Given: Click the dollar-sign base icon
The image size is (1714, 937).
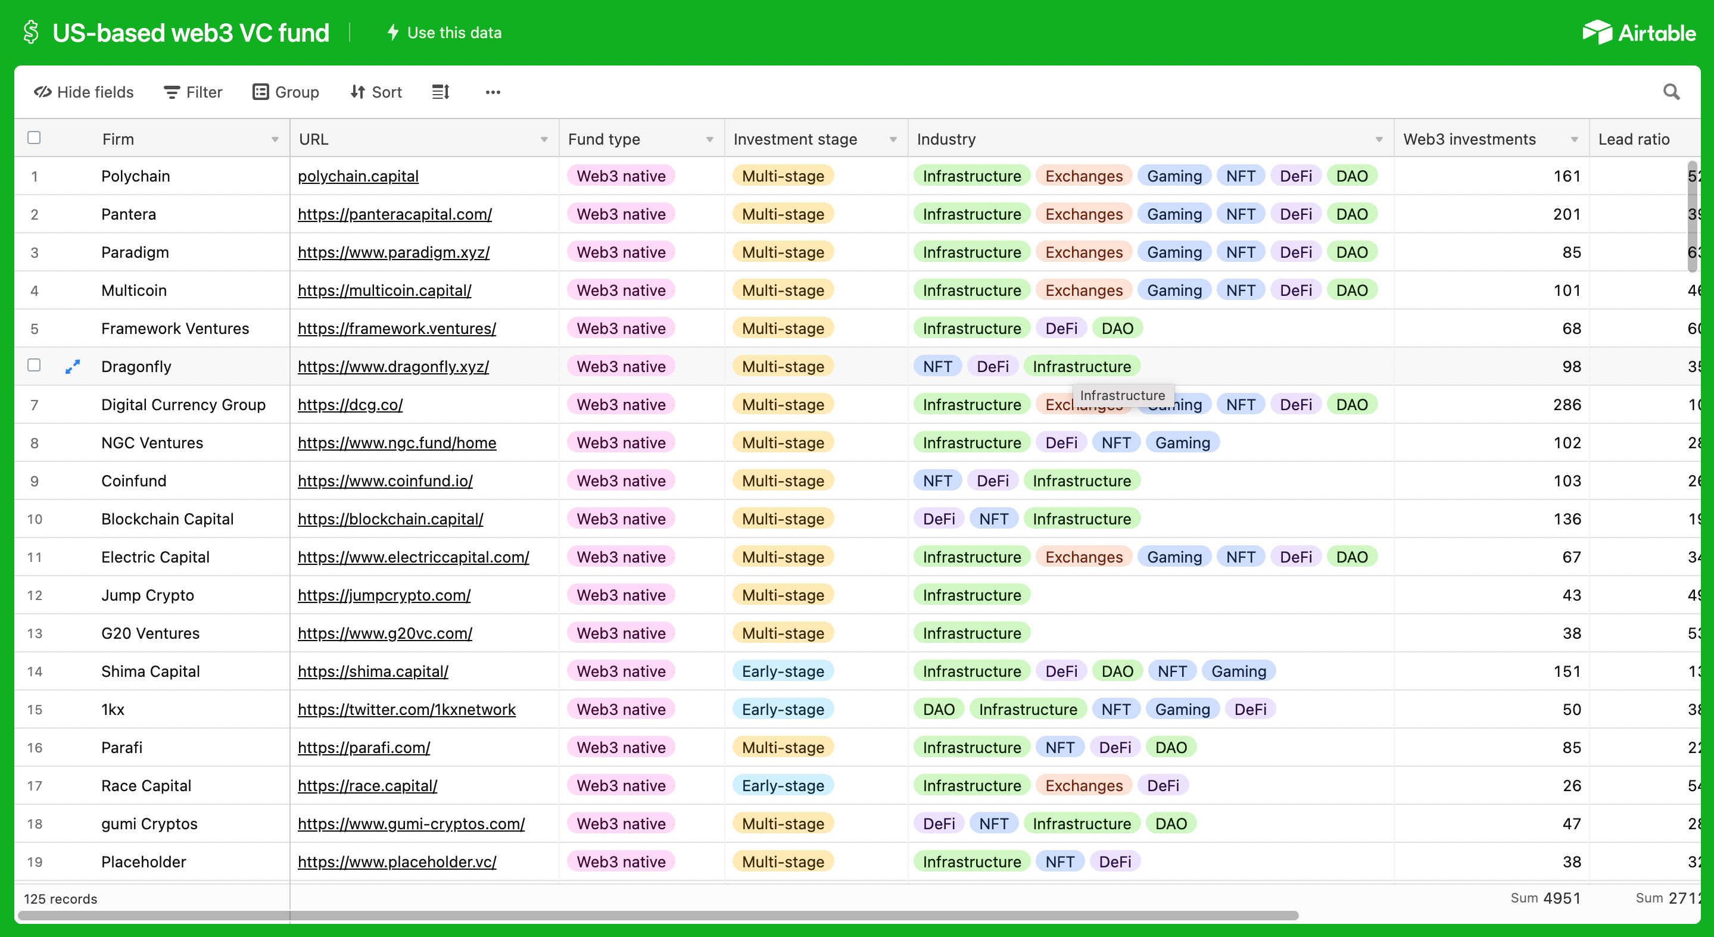Looking at the screenshot, I should click(30, 32).
